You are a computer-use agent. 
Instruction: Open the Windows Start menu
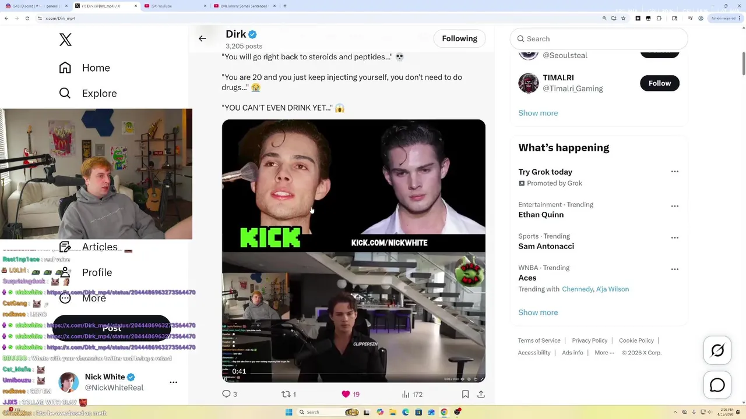[288, 412]
